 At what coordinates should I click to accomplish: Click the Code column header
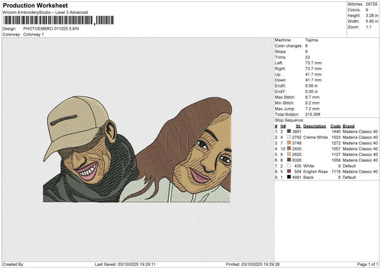(x=335, y=126)
